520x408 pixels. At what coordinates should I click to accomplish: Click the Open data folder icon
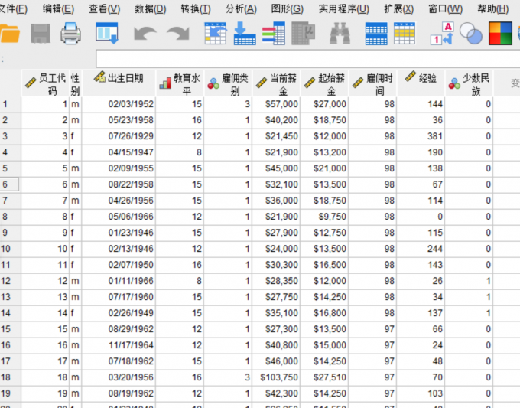tap(9, 34)
